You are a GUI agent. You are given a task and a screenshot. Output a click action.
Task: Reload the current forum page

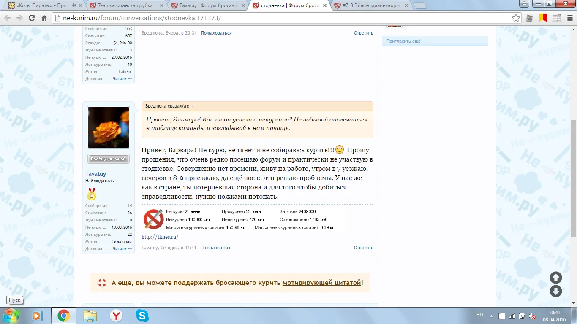pos(32,18)
